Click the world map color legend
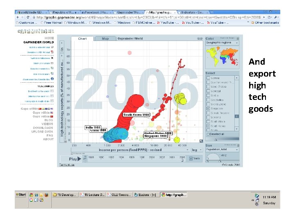Viewport: 295px width, 221px height. (x=222, y=57)
